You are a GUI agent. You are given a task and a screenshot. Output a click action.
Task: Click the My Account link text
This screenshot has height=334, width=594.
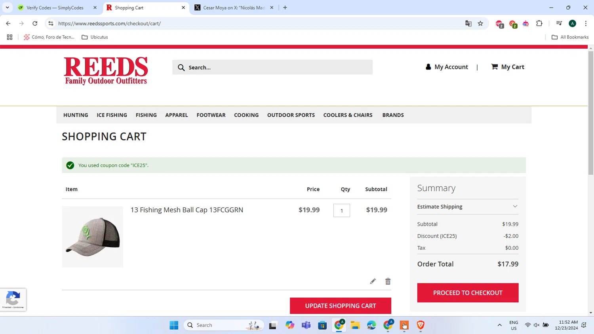coord(451,67)
